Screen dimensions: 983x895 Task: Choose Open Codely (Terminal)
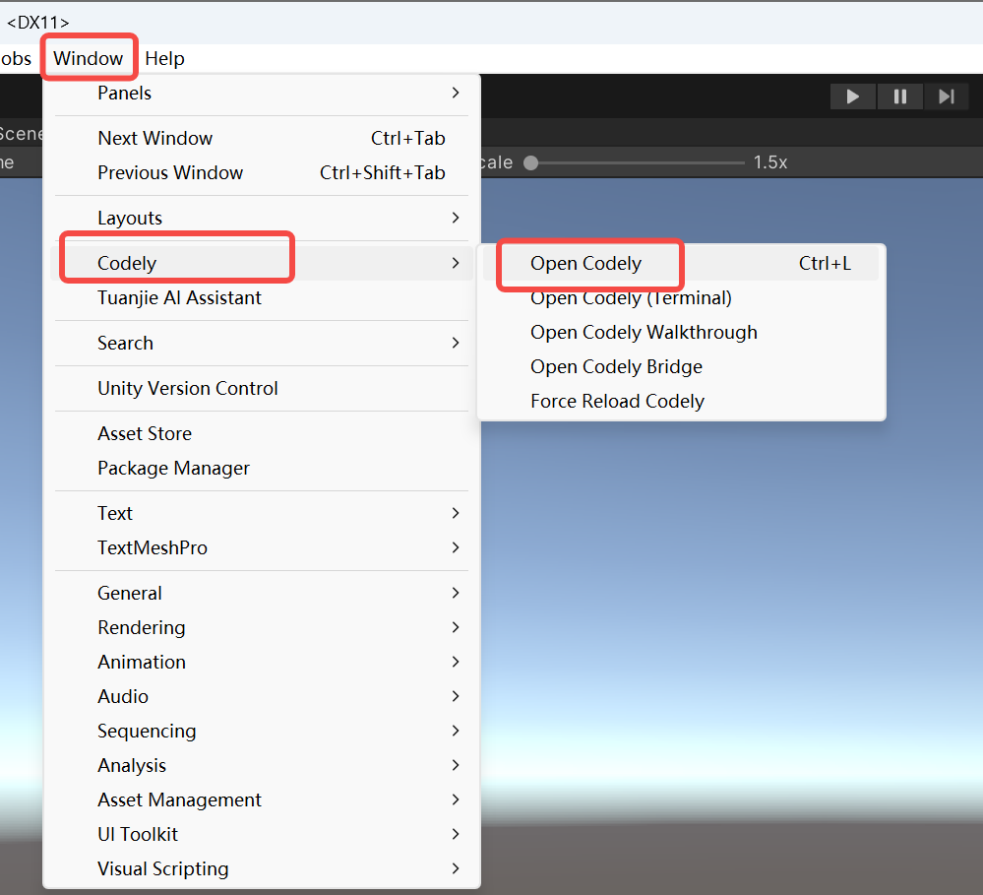(681, 297)
